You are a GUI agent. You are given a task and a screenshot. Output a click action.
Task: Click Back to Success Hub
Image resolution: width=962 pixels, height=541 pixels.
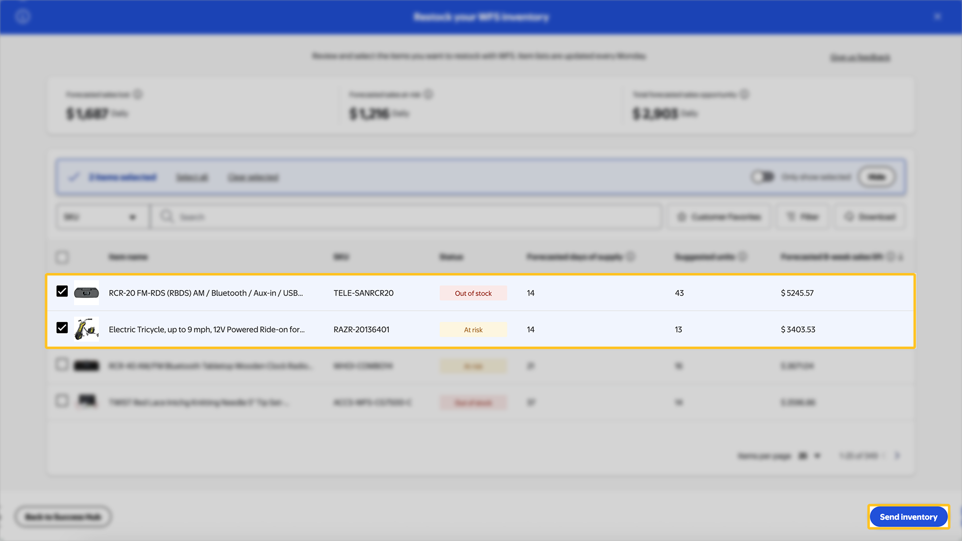point(63,516)
